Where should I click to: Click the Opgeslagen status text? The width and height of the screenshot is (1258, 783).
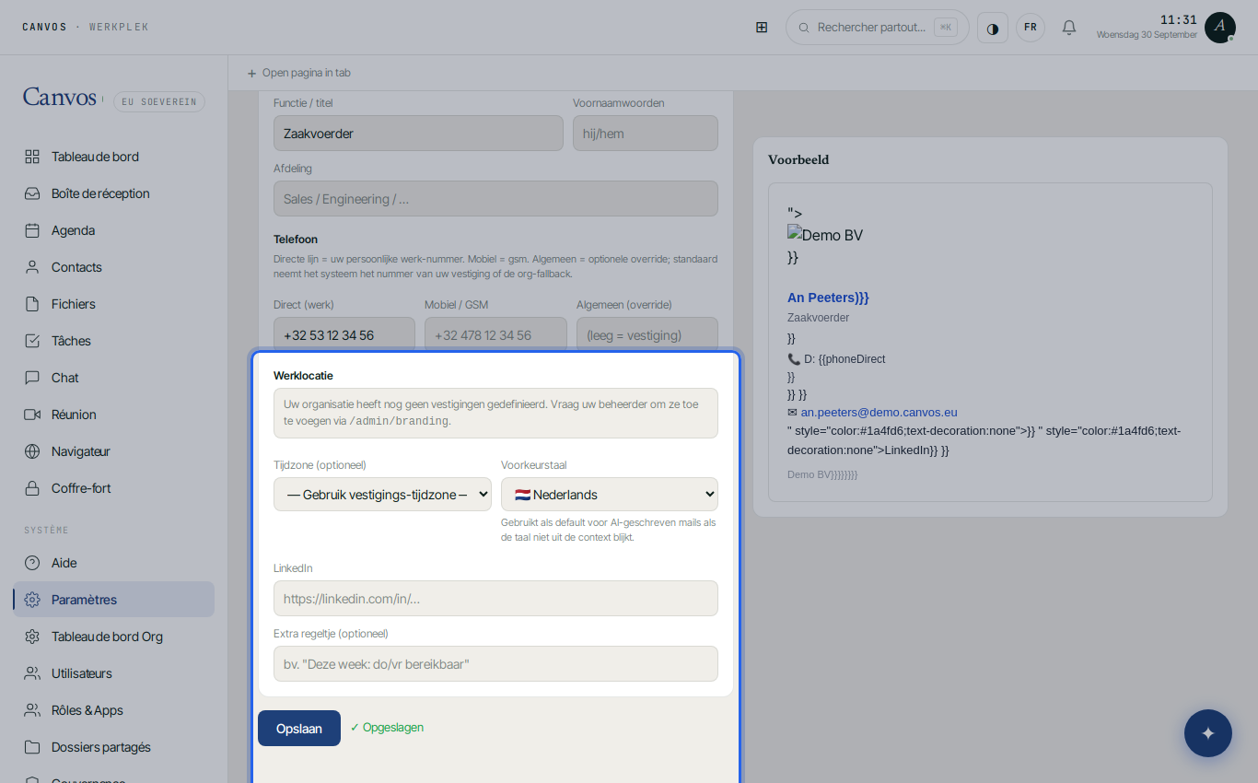pyautogui.click(x=387, y=728)
